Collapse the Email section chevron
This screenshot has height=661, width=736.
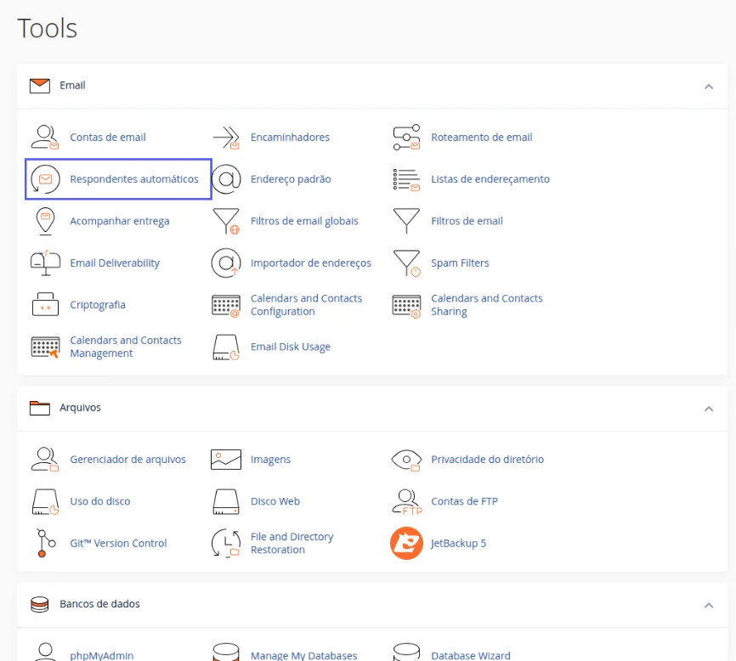709,87
